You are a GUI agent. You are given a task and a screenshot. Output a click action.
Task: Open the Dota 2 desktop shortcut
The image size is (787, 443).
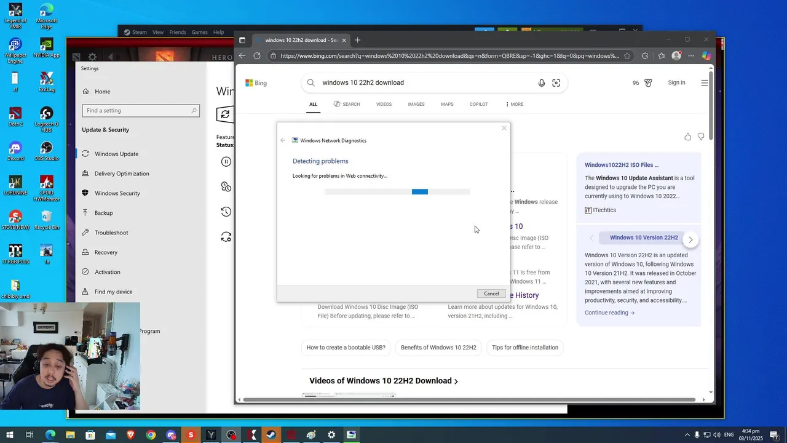pyautogui.click(x=15, y=116)
